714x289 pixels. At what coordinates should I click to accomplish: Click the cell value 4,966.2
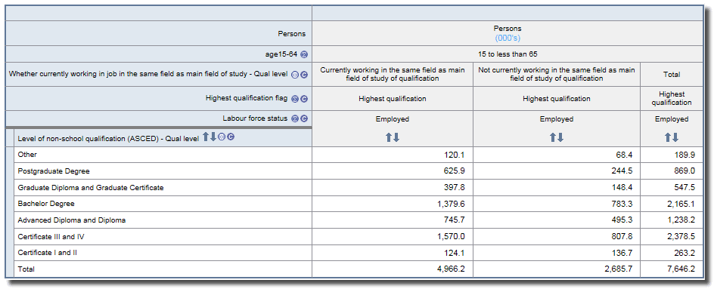pyautogui.click(x=451, y=269)
